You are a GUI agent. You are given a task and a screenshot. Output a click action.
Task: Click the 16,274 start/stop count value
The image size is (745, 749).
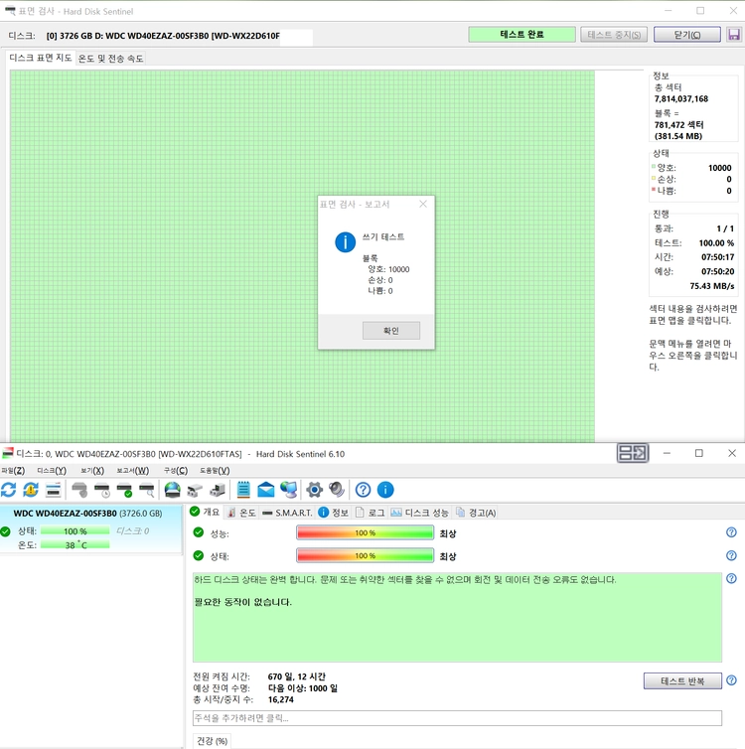point(281,699)
